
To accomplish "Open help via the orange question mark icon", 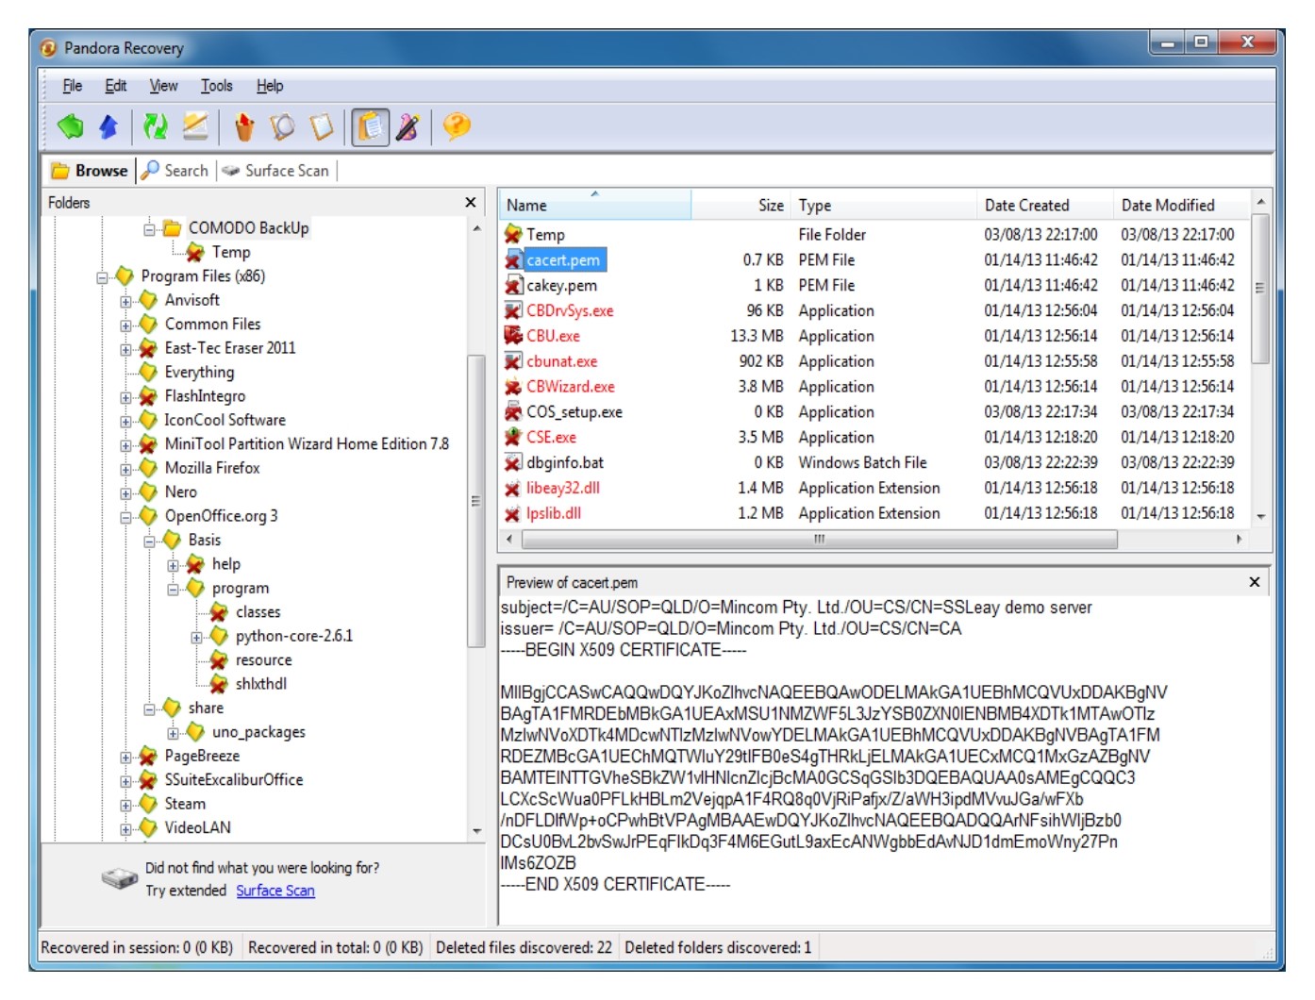I will [x=457, y=126].
